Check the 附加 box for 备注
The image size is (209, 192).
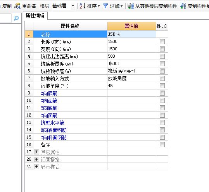click(162, 145)
